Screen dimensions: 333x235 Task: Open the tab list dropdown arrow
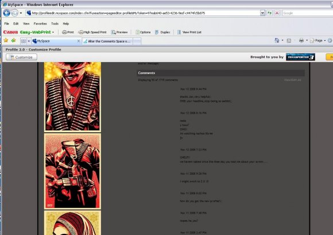[29, 41]
